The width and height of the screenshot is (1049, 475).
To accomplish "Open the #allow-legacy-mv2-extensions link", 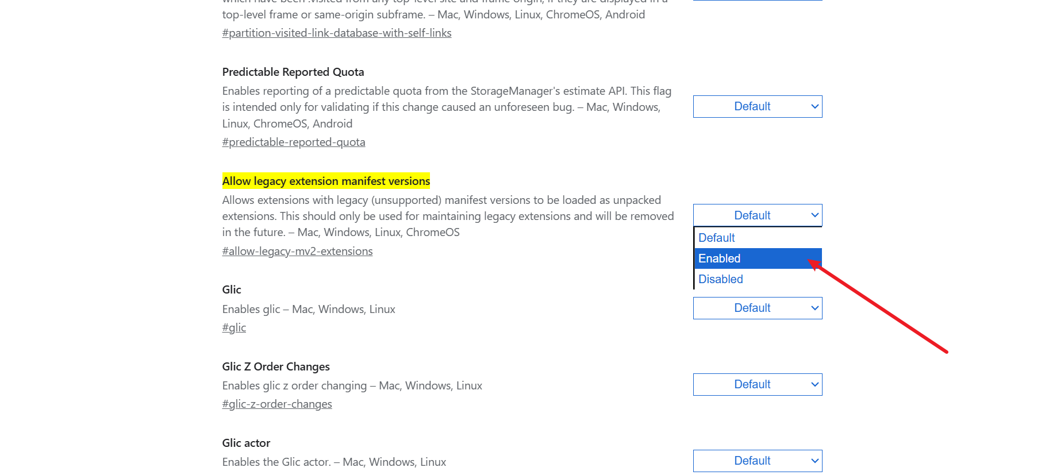I will (x=297, y=251).
